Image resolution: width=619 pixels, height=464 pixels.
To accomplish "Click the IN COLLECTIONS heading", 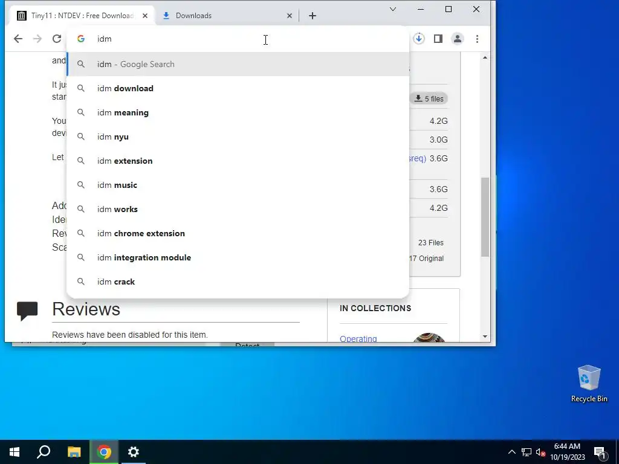I will 375,308.
